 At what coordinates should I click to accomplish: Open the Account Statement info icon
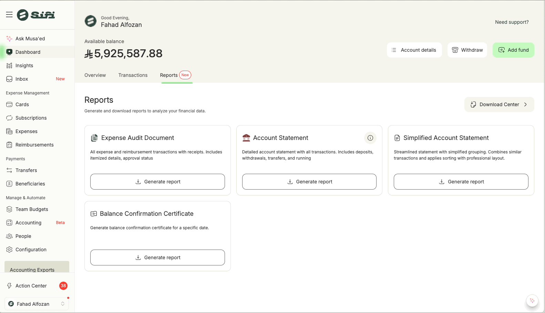click(370, 138)
